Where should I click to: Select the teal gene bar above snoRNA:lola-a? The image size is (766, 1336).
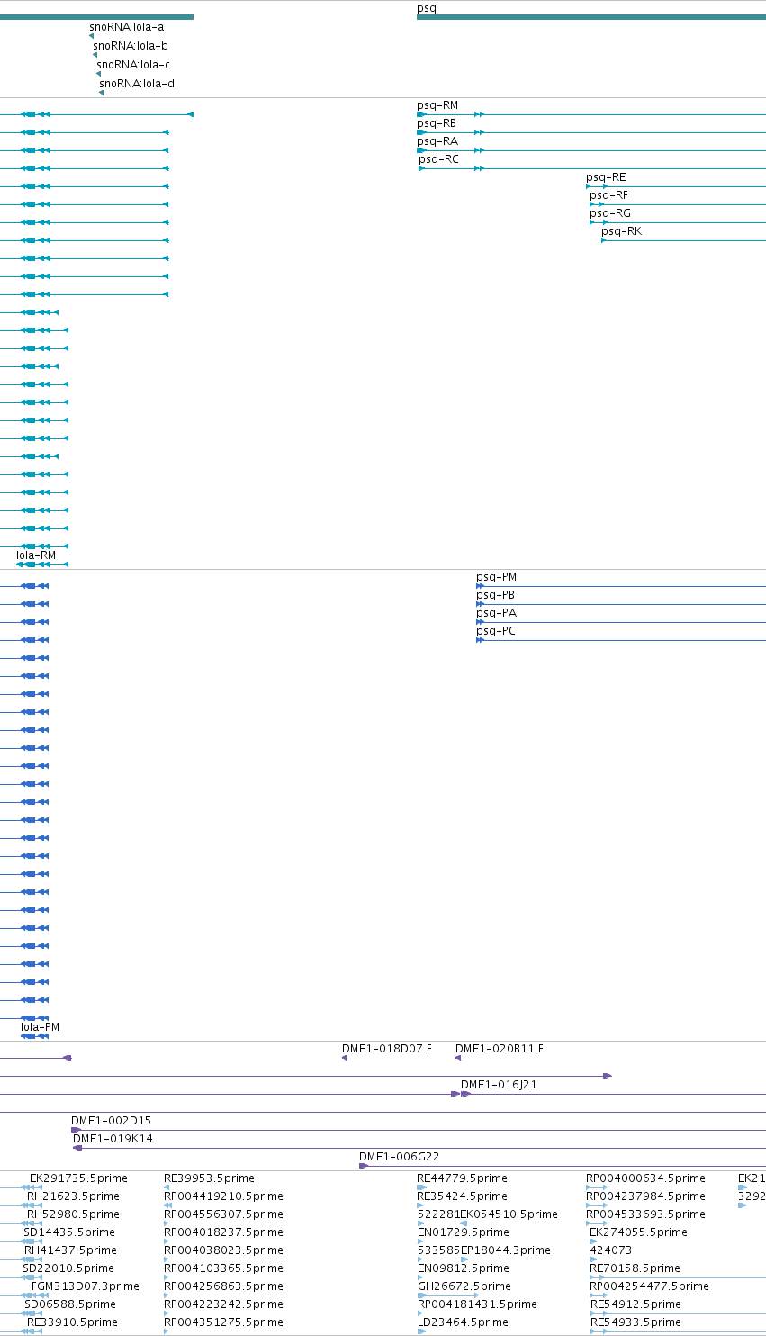tap(96, 17)
